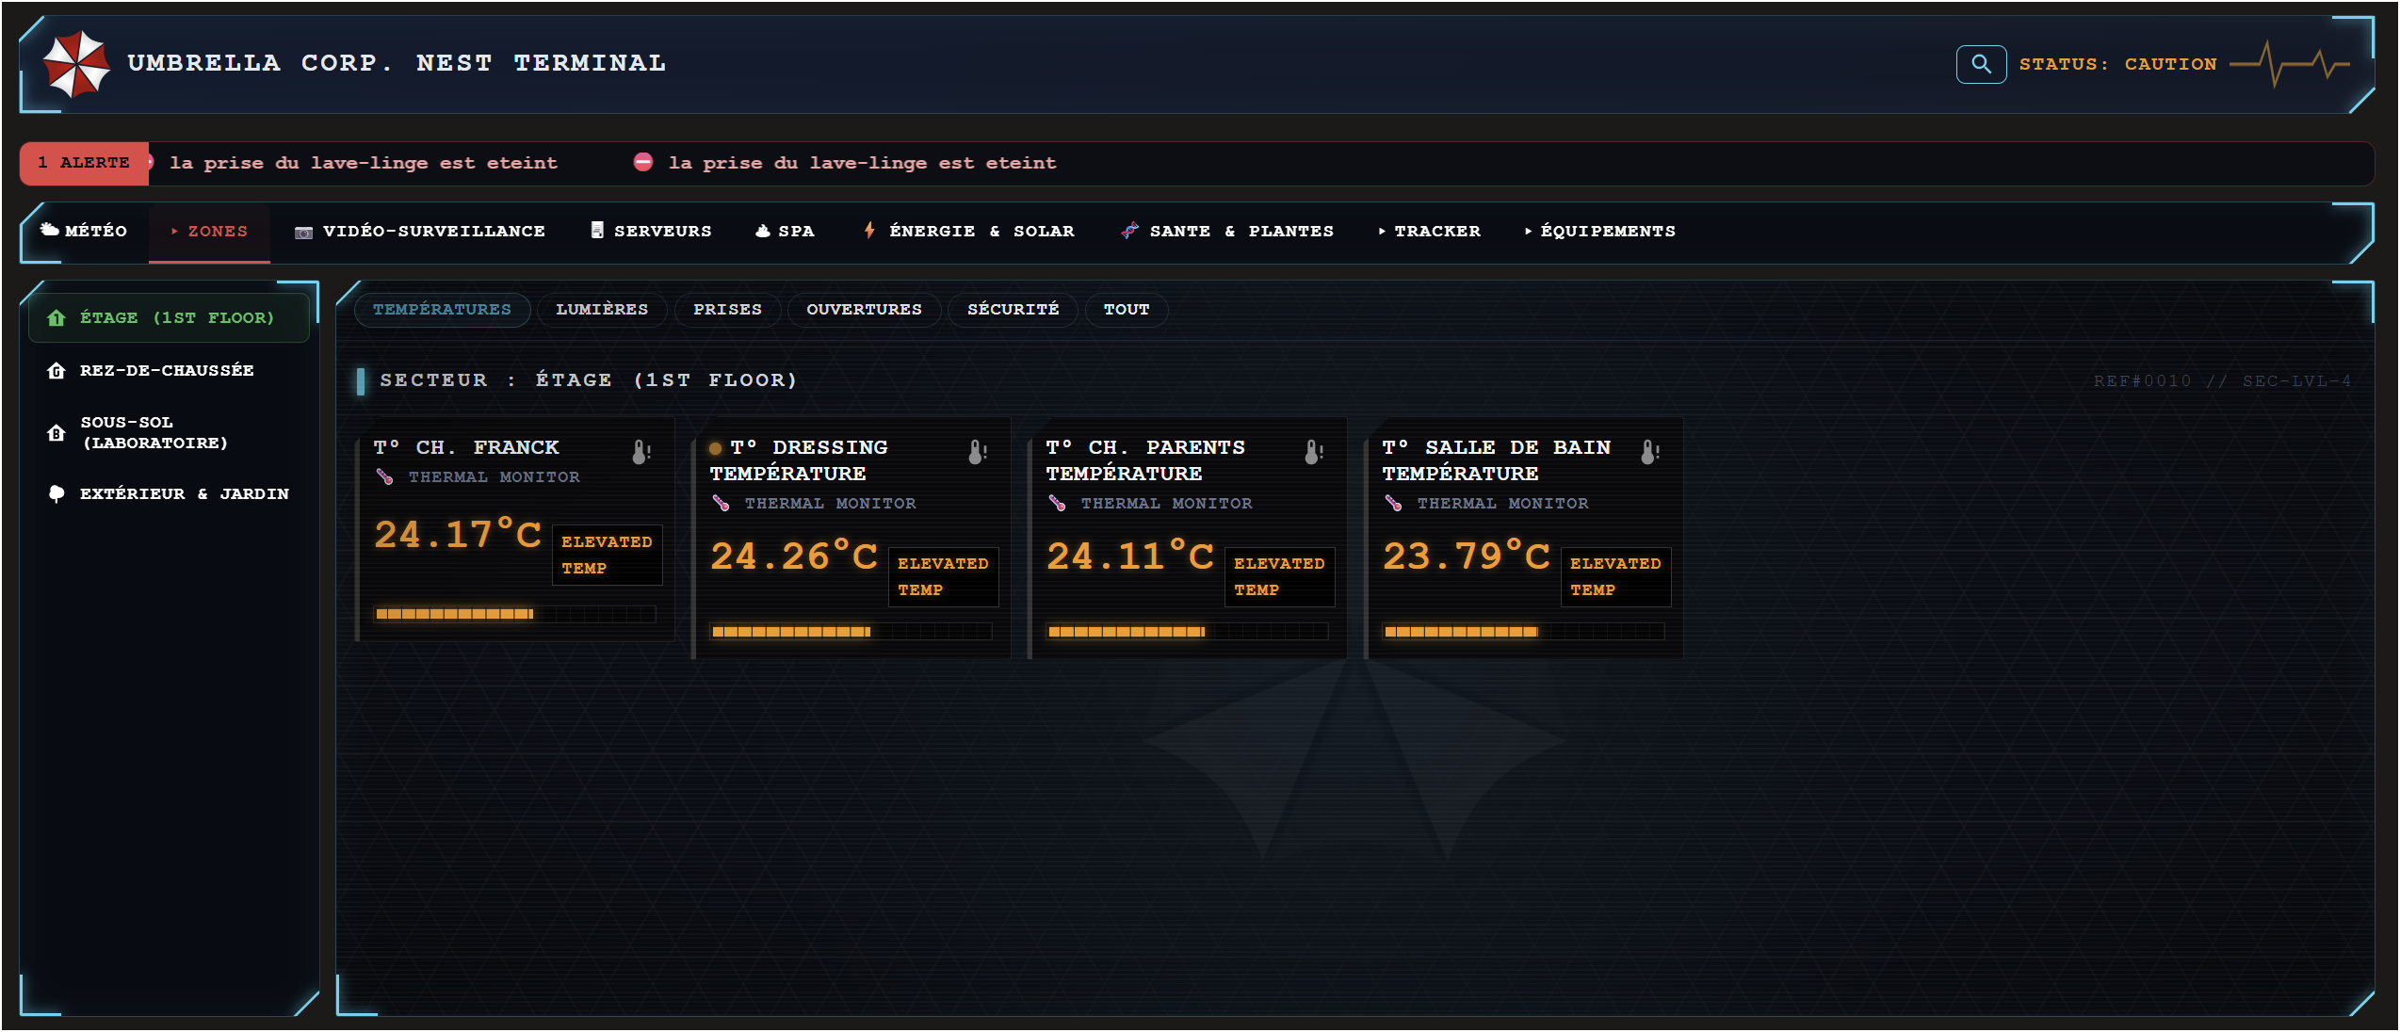The height and width of the screenshot is (1032, 2400).
Task: Click pink thermometer icon on Dressing card
Action: tap(721, 503)
